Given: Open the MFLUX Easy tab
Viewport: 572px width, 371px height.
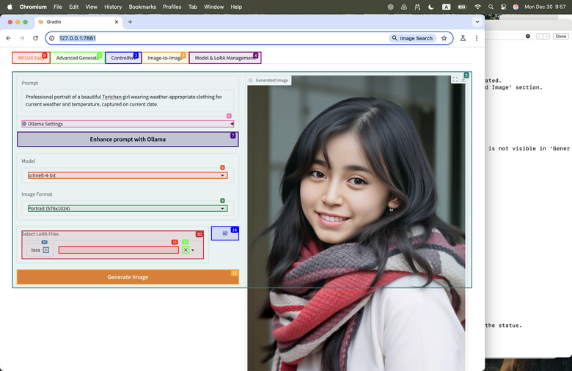Looking at the screenshot, I should coord(31,58).
